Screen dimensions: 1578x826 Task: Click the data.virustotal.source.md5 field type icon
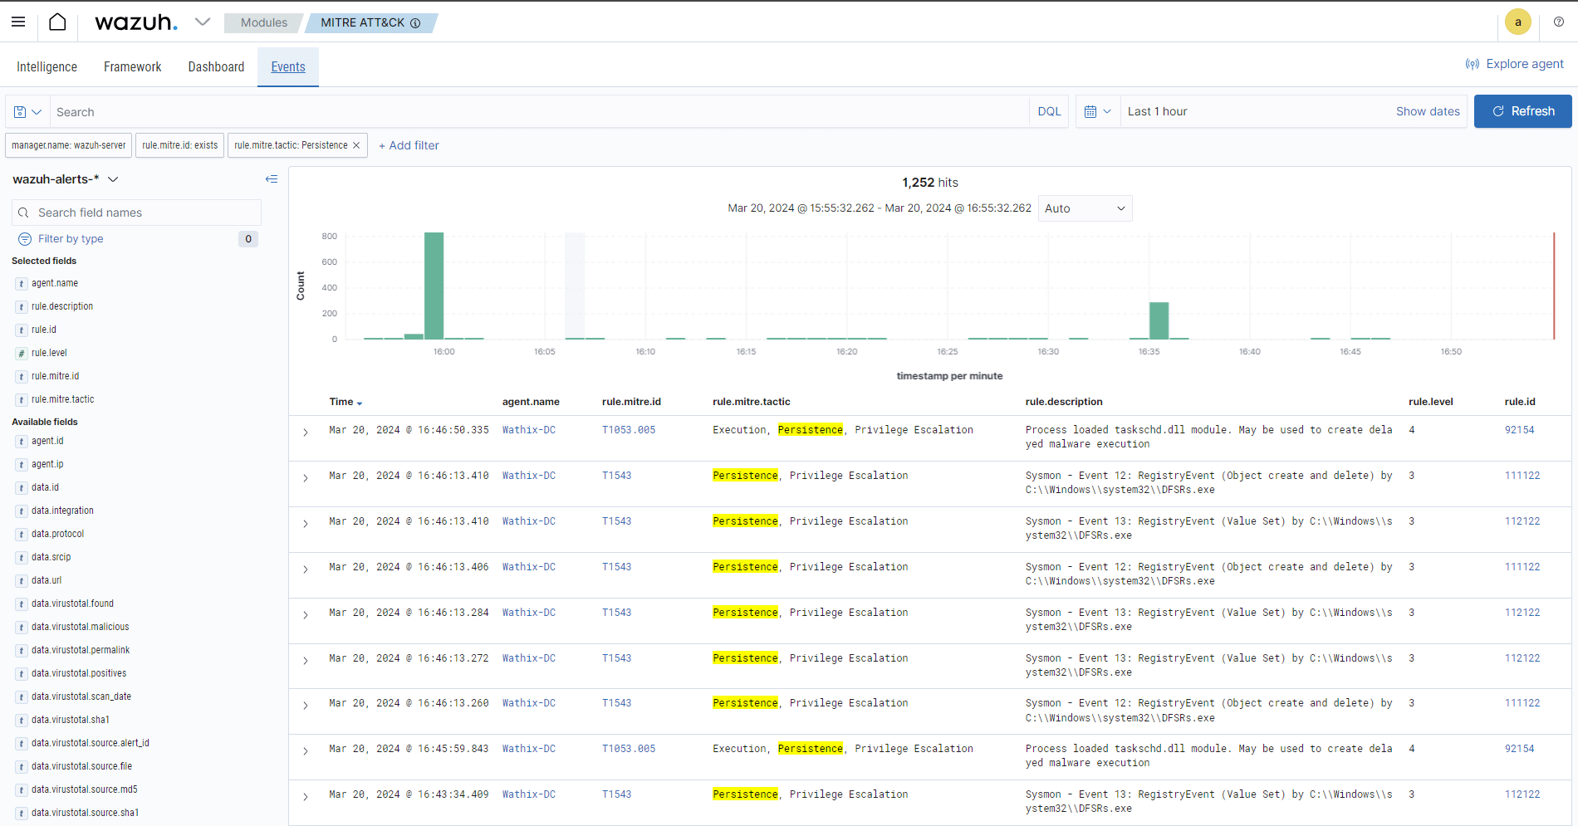coord(22,790)
